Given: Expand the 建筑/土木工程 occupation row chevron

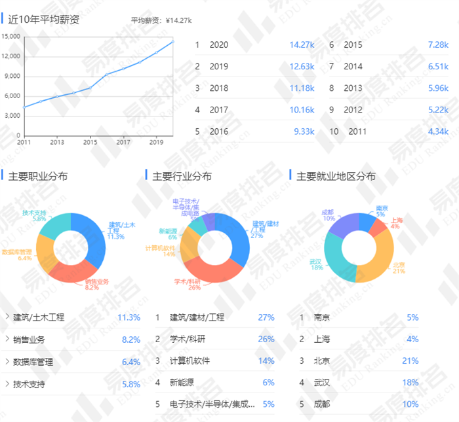Looking at the screenshot, I should pyautogui.click(x=7, y=317).
